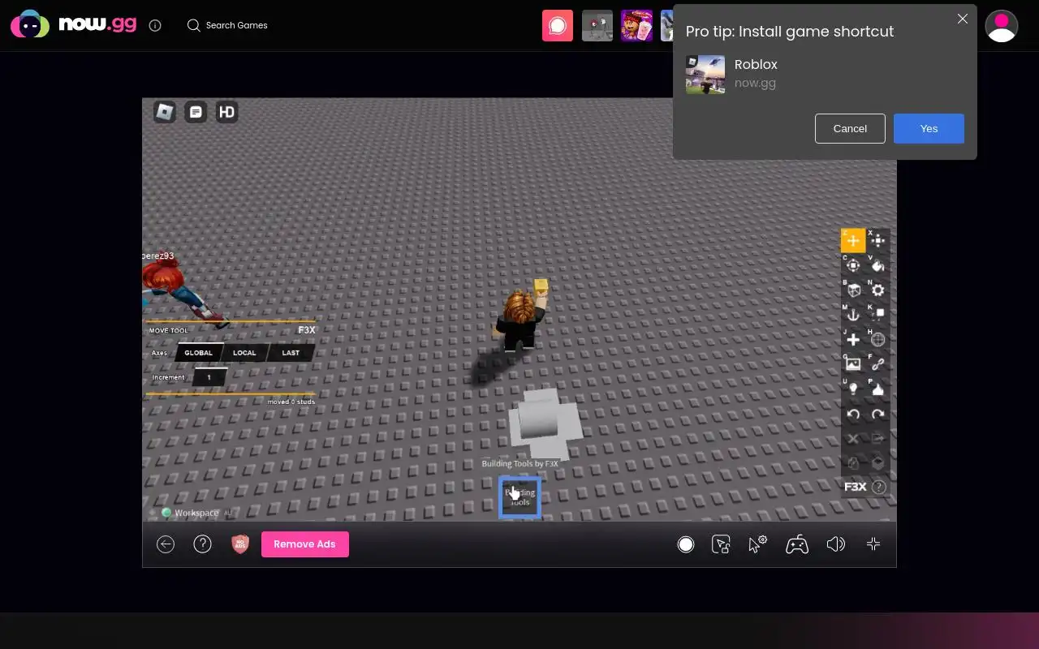The height and width of the screenshot is (649, 1039).
Task: Set move axes to LOCAL
Action: (x=244, y=353)
